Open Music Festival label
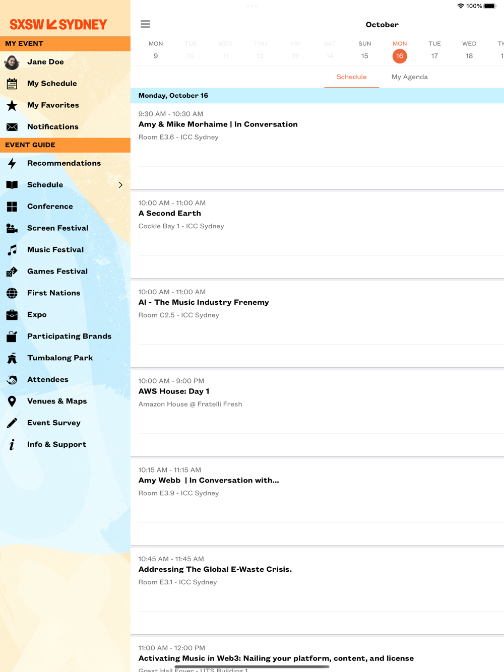Image resolution: width=504 pixels, height=672 pixels. tap(55, 250)
